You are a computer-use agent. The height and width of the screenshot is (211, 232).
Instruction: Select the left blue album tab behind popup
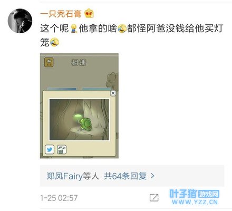click(62, 89)
